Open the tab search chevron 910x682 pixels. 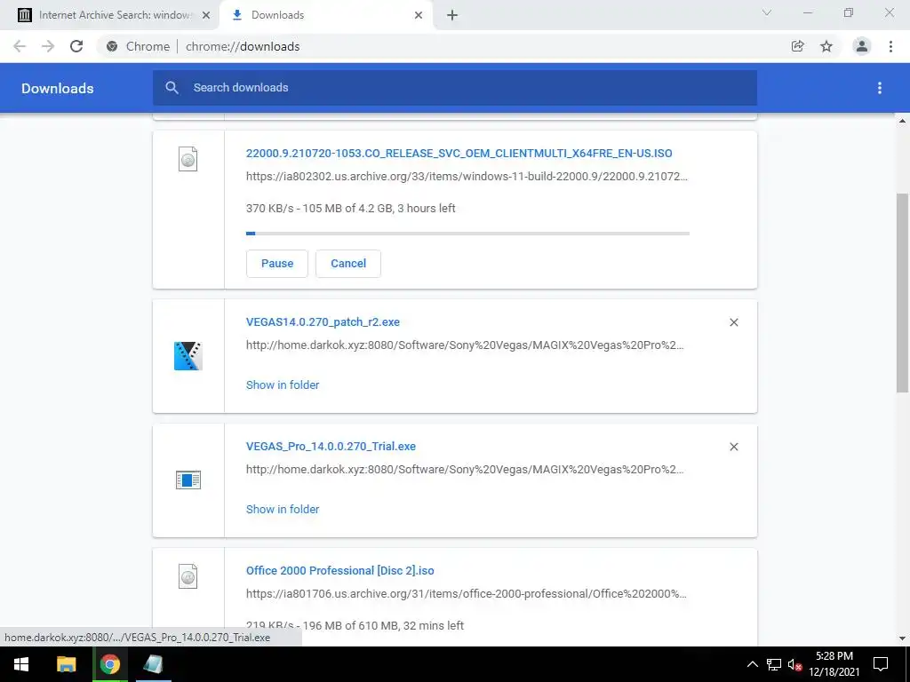click(x=767, y=12)
